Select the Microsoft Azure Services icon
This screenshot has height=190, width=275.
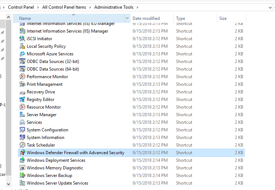pyautogui.click(x=22, y=54)
